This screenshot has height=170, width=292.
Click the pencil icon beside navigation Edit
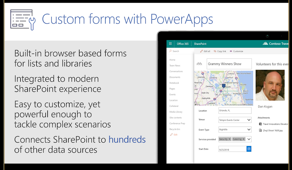pyautogui.click(x=171, y=135)
